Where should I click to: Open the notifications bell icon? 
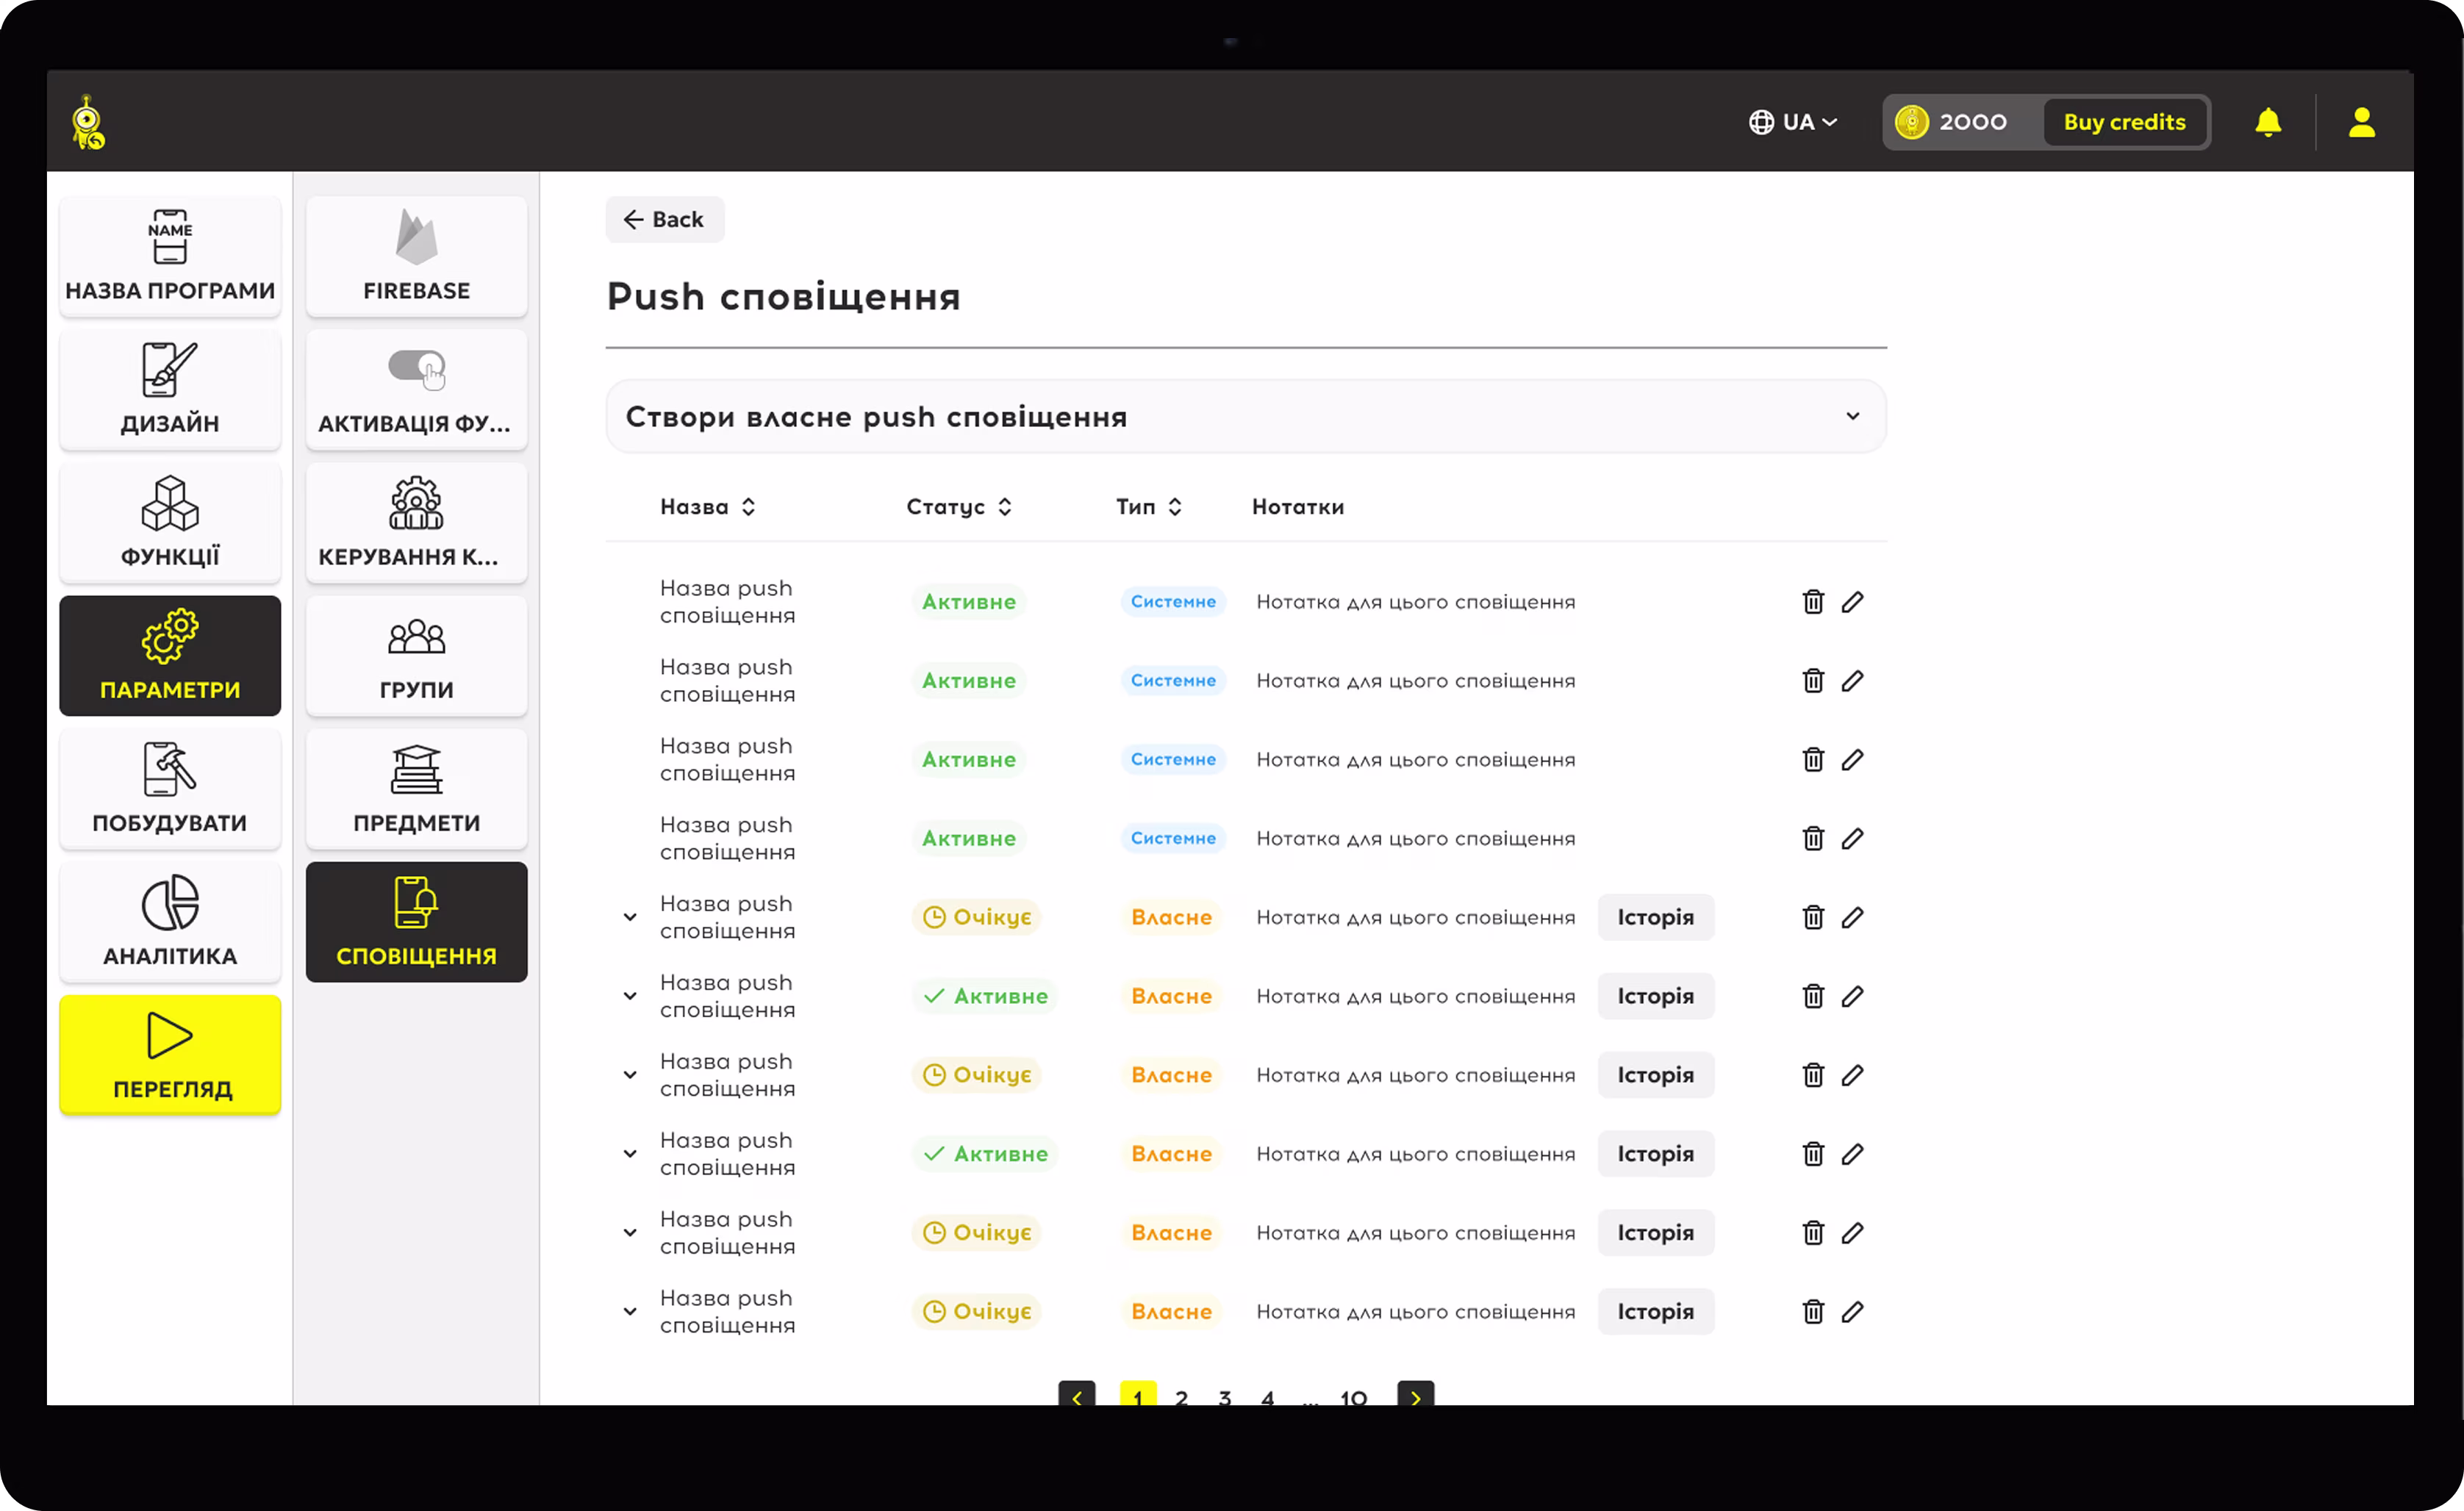pyautogui.click(x=2268, y=122)
